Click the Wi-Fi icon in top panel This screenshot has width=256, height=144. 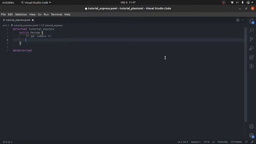232,2
